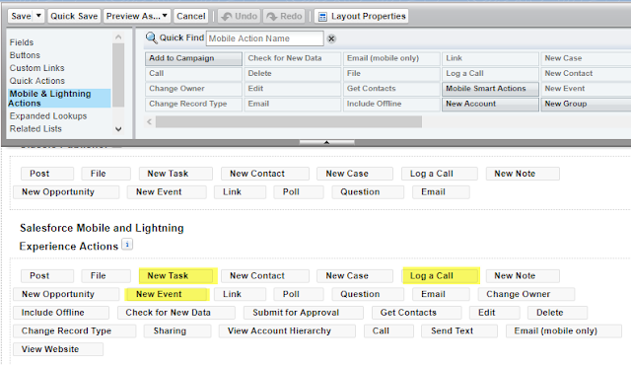This screenshot has height=365, width=631.
Task: Click the horizontal palette scrollbar
Action: [289, 121]
